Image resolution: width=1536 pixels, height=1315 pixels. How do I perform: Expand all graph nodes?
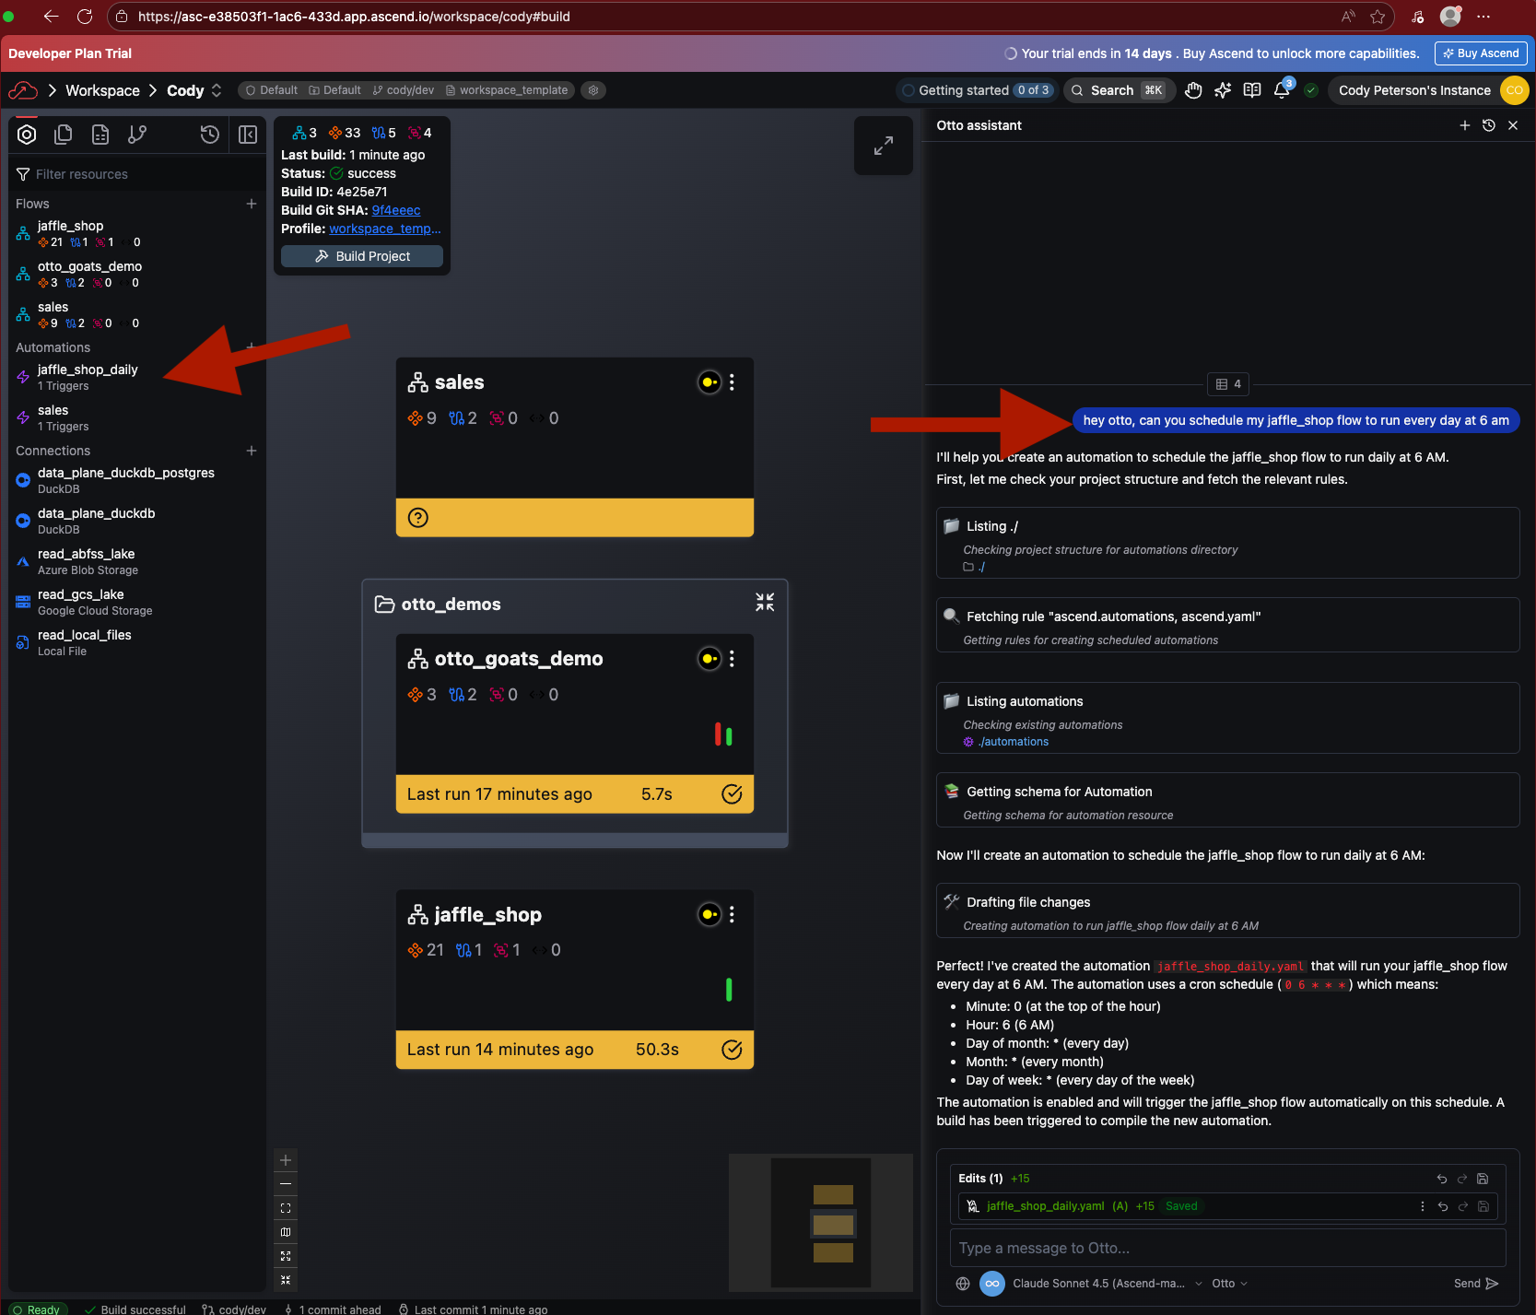pyautogui.click(x=286, y=1256)
